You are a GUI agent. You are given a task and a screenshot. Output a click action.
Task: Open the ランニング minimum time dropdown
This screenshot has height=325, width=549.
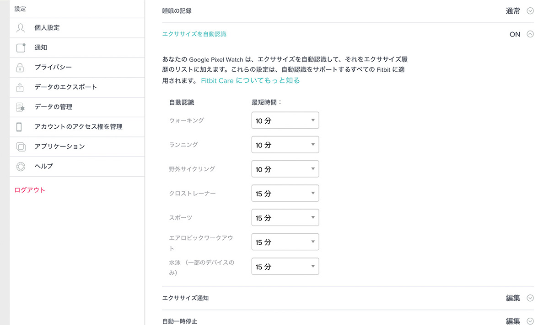pos(285,145)
